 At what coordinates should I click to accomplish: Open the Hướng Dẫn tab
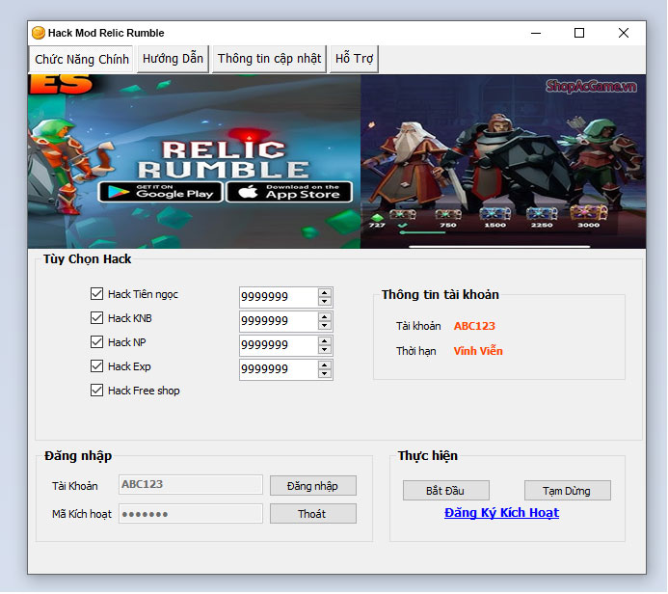(173, 59)
